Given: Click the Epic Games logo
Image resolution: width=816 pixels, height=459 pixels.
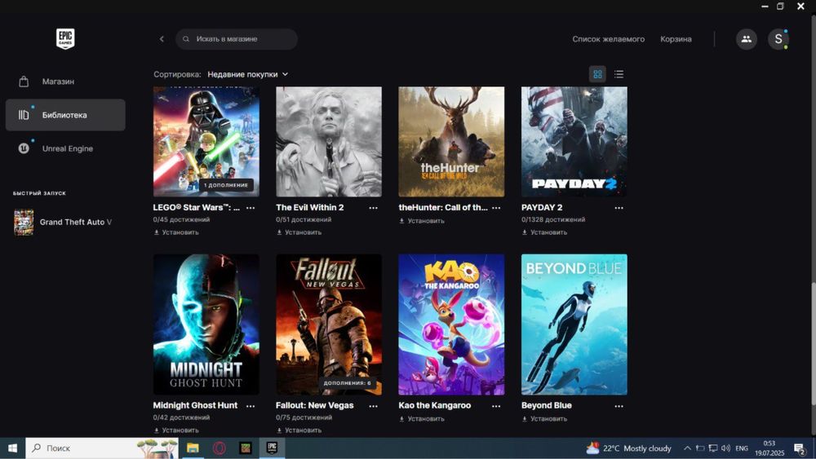Looking at the screenshot, I should tap(65, 39).
